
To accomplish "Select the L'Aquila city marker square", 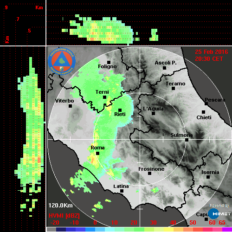I will click(x=153, y=113).
